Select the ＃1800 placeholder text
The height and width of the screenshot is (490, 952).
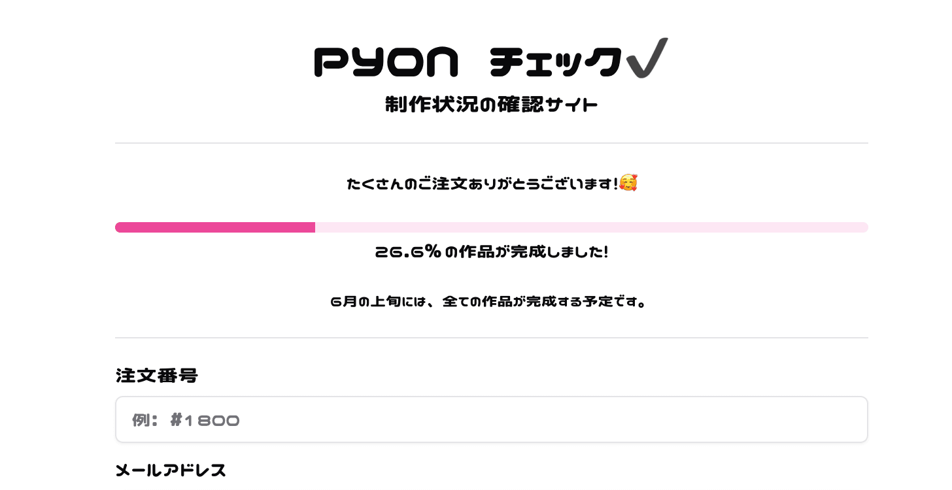coord(205,420)
